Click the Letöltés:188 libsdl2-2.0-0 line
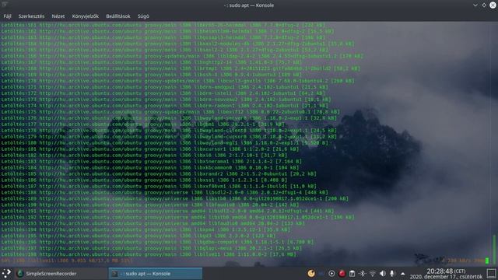This screenshot has height=280, width=498. 165,192
